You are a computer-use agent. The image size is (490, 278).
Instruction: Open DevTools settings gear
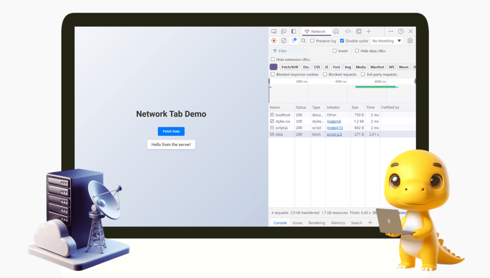click(410, 40)
